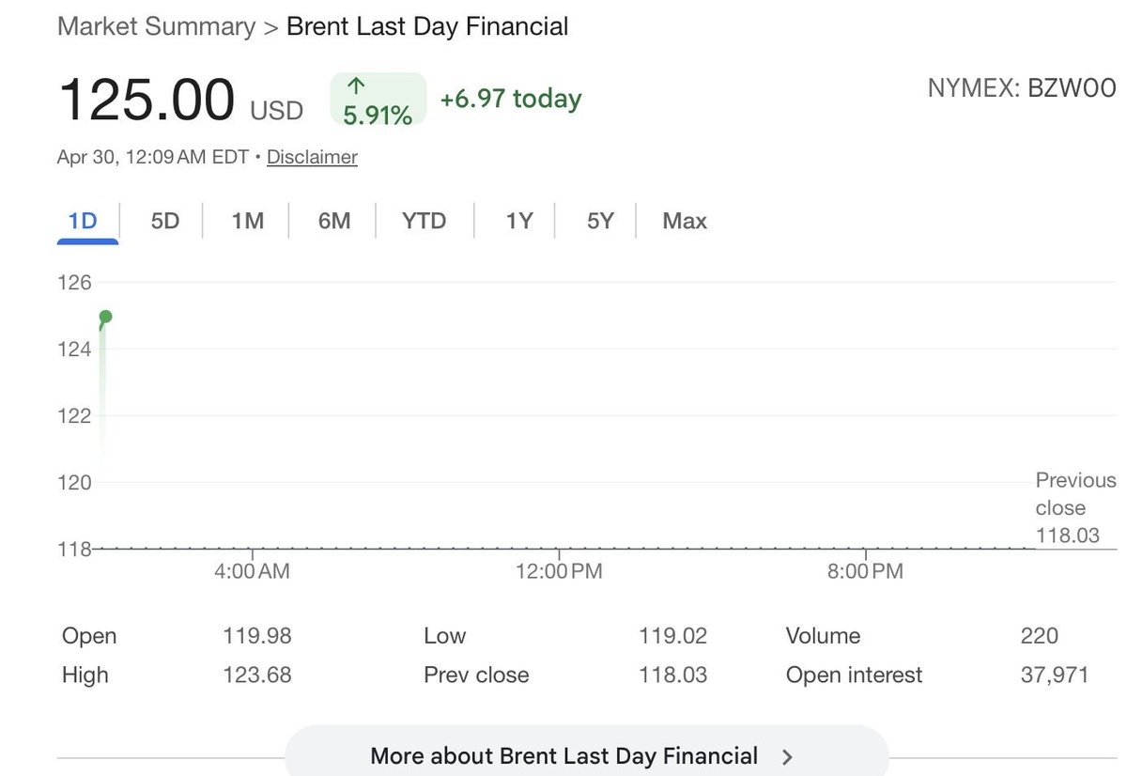Viewport: 1127px width, 776px height.
Task: Select the 6M chart range
Action: point(333,222)
